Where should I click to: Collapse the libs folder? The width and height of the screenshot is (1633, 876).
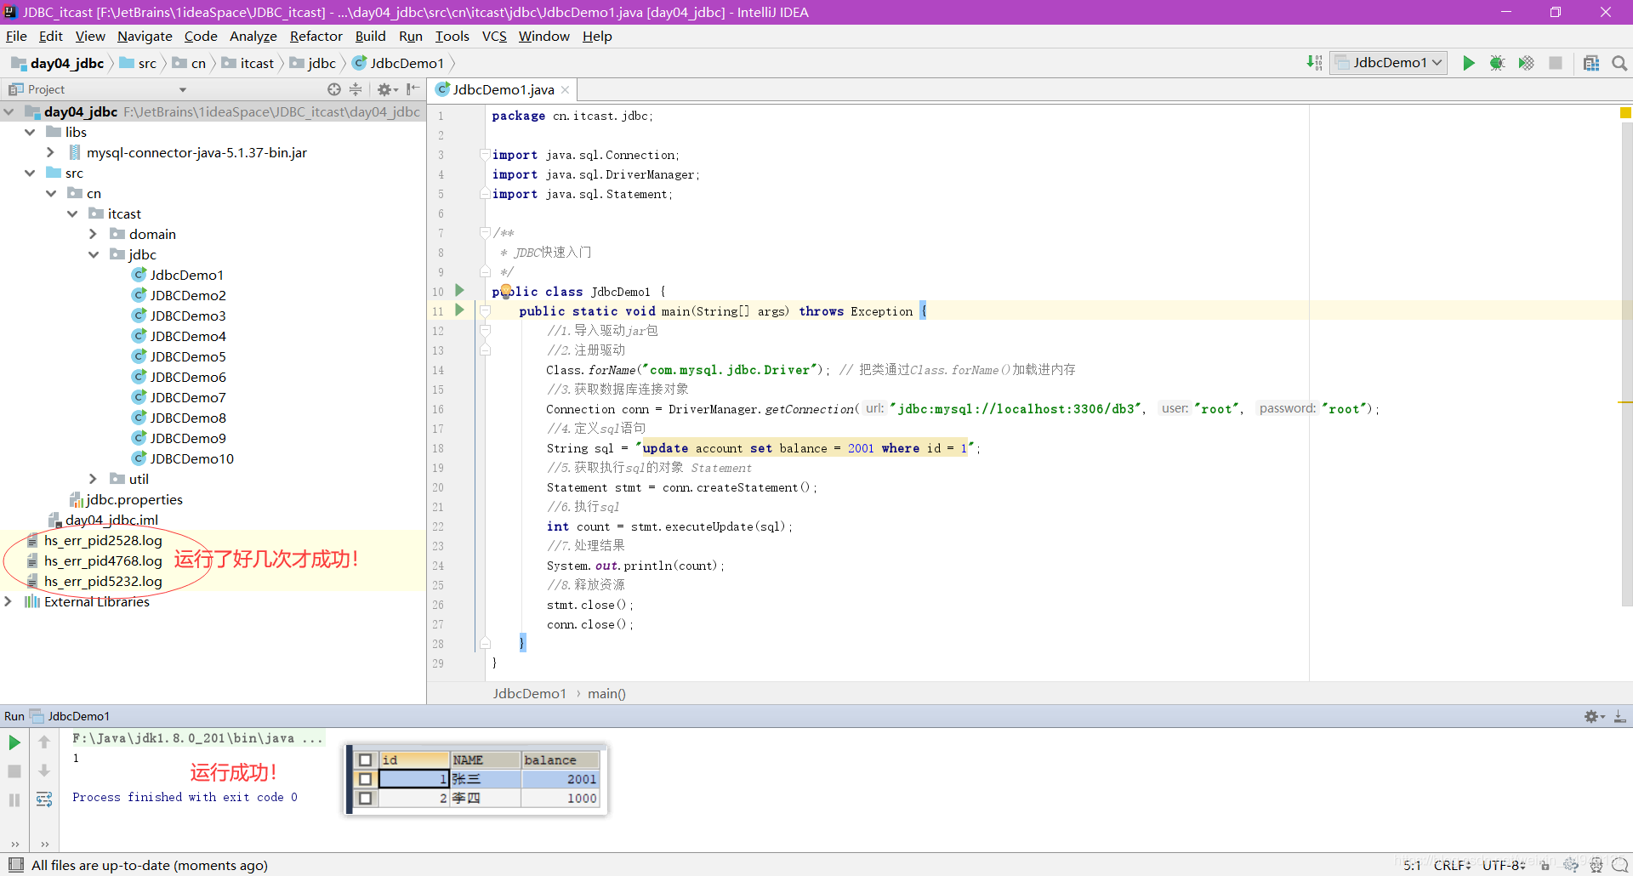(30, 132)
